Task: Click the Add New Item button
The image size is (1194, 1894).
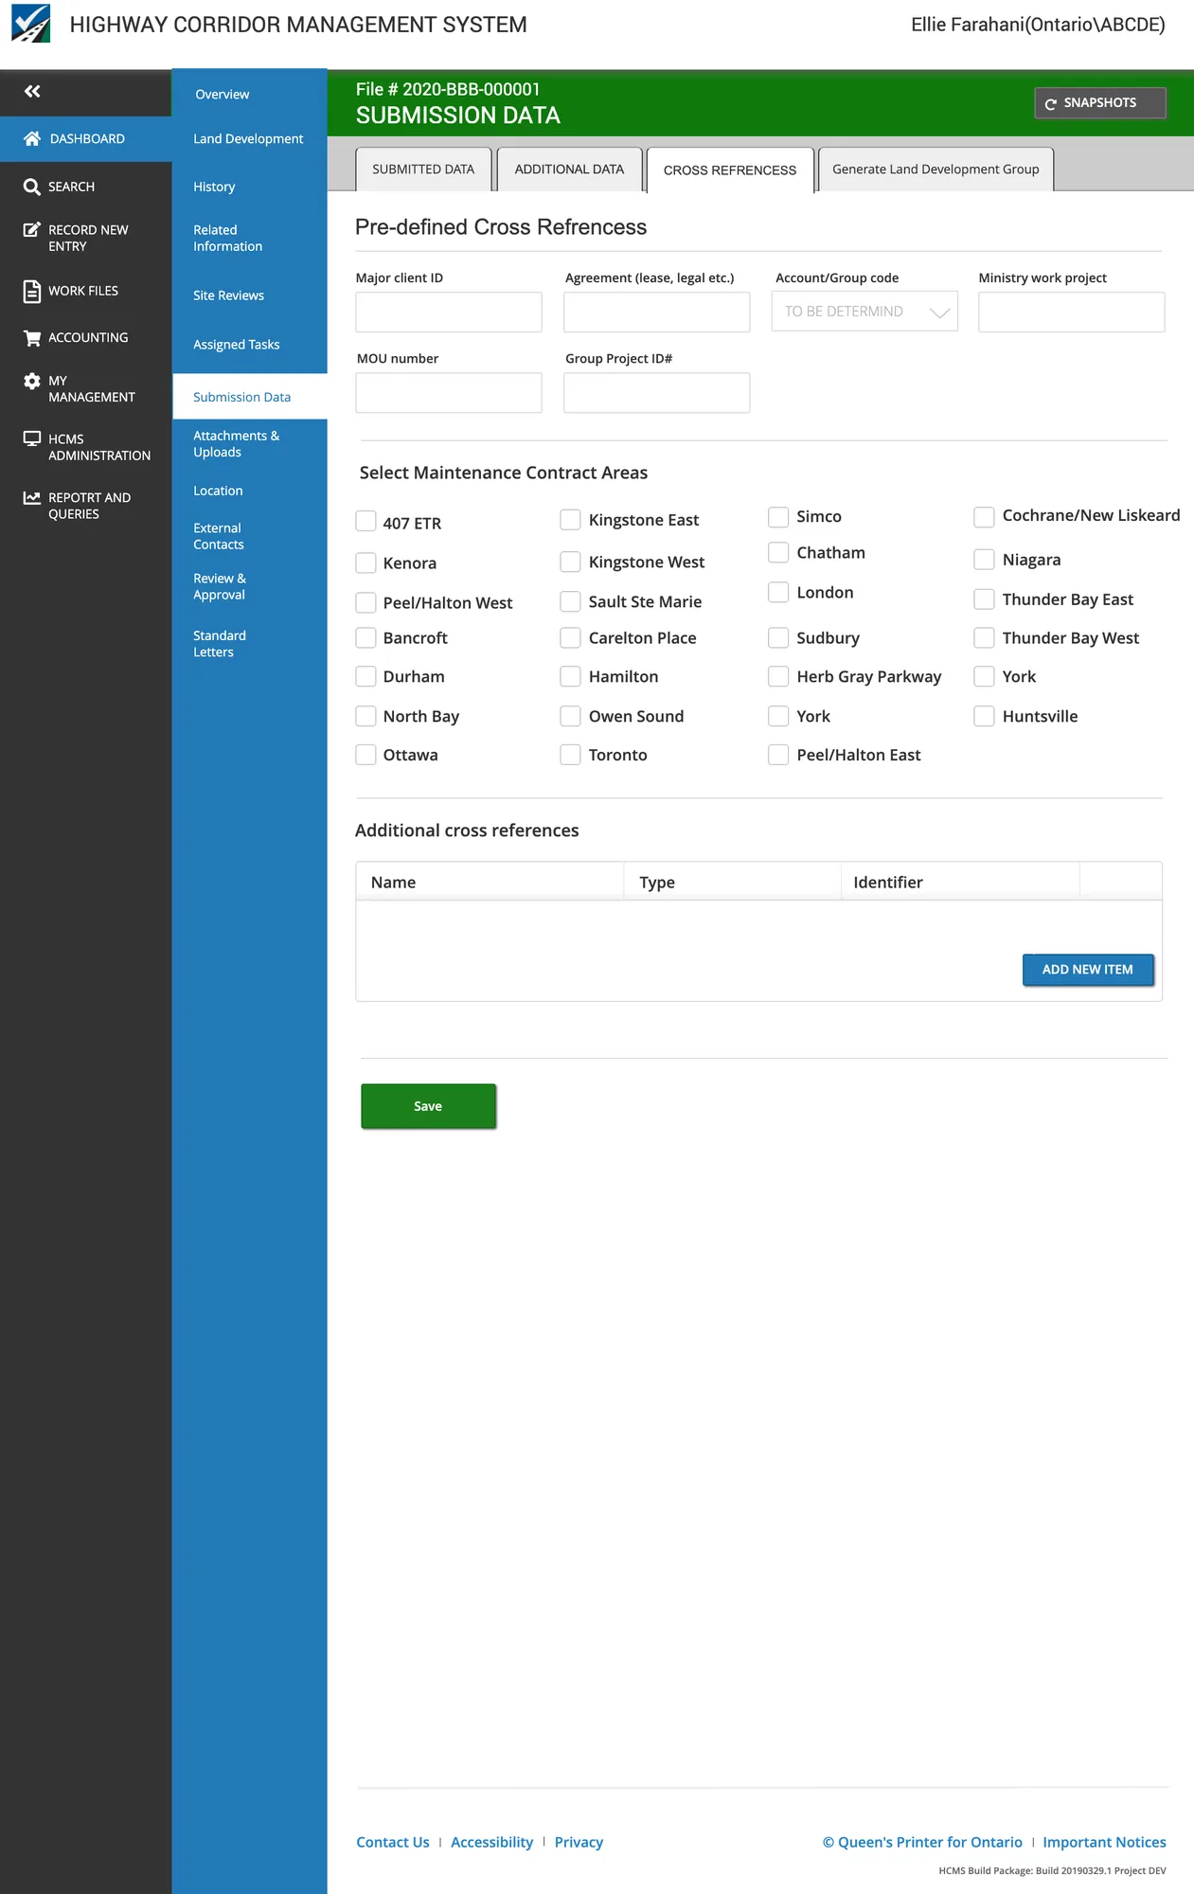Action: click(1088, 970)
